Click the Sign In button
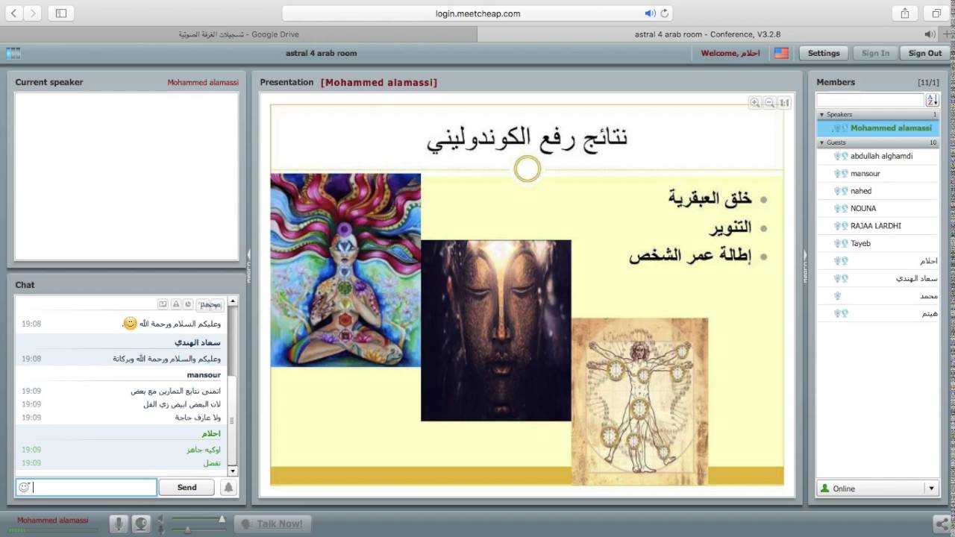 coord(875,53)
